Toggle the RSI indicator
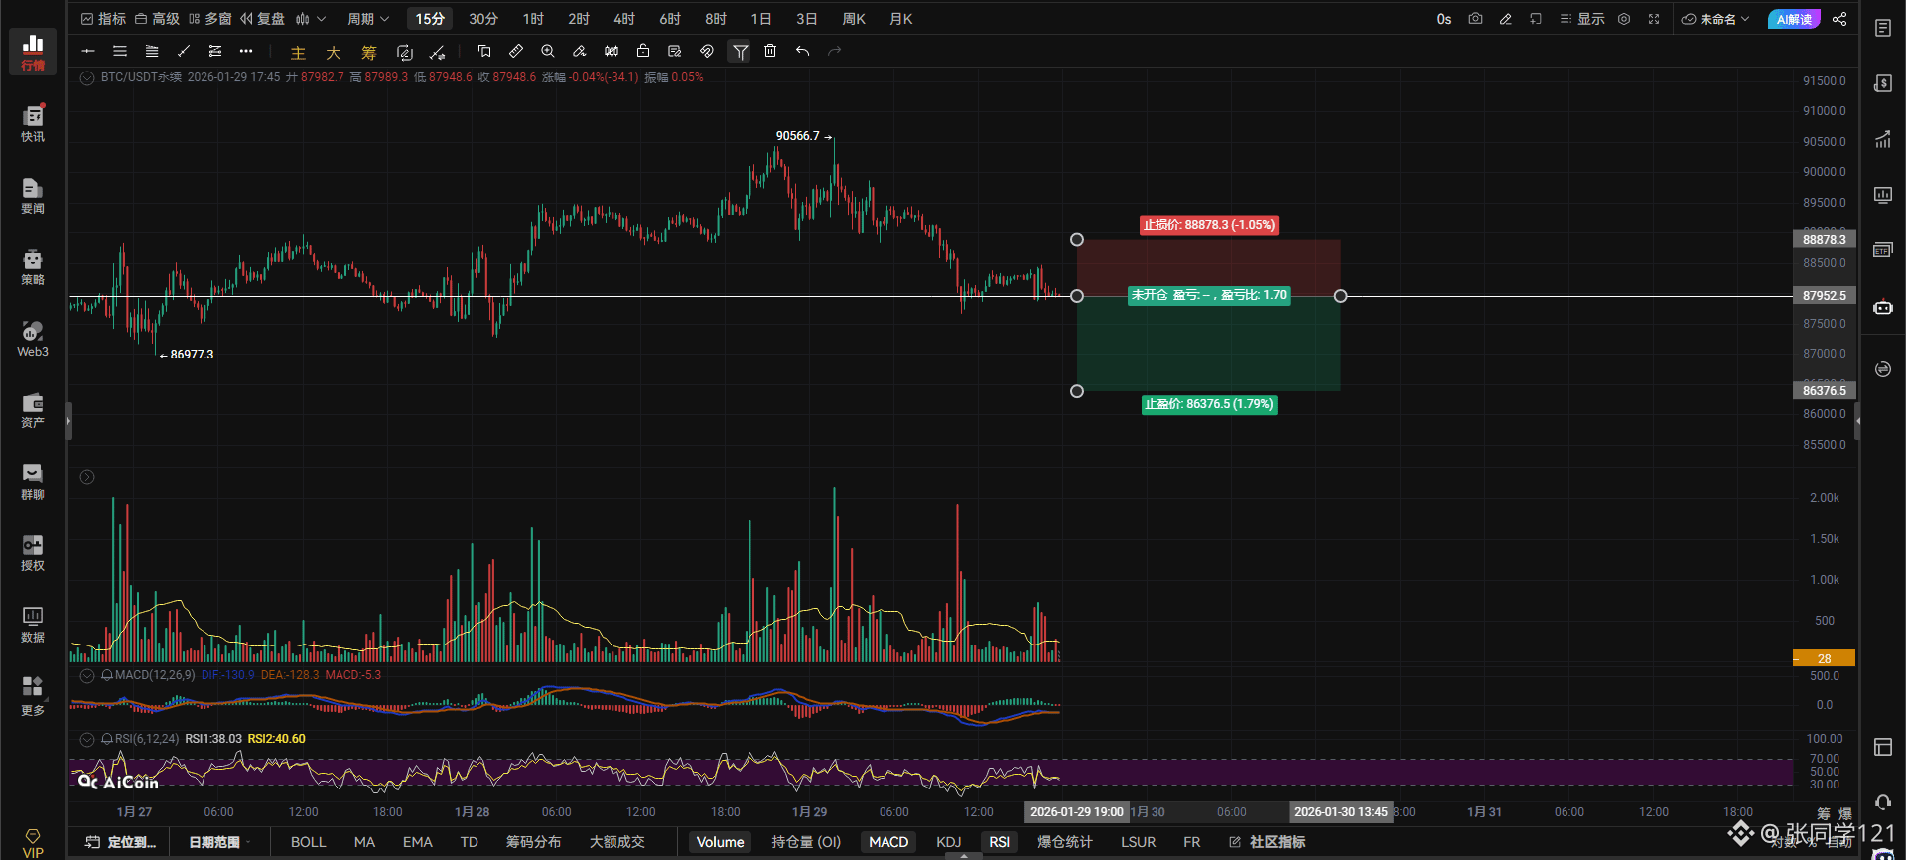The height and width of the screenshot is (860, 1906). (x=999, y=842)
